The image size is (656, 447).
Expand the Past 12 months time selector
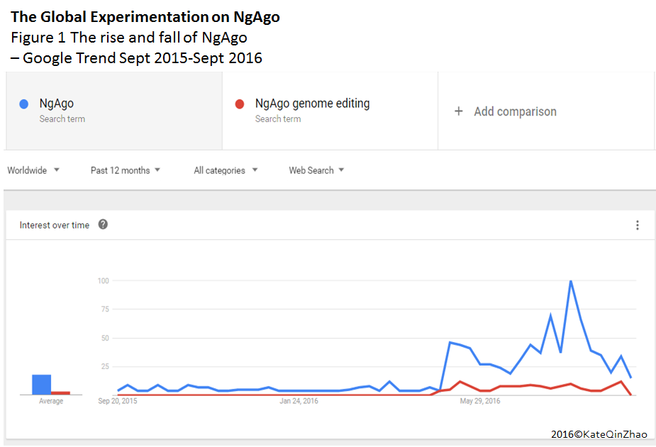(x=125, y=170)
